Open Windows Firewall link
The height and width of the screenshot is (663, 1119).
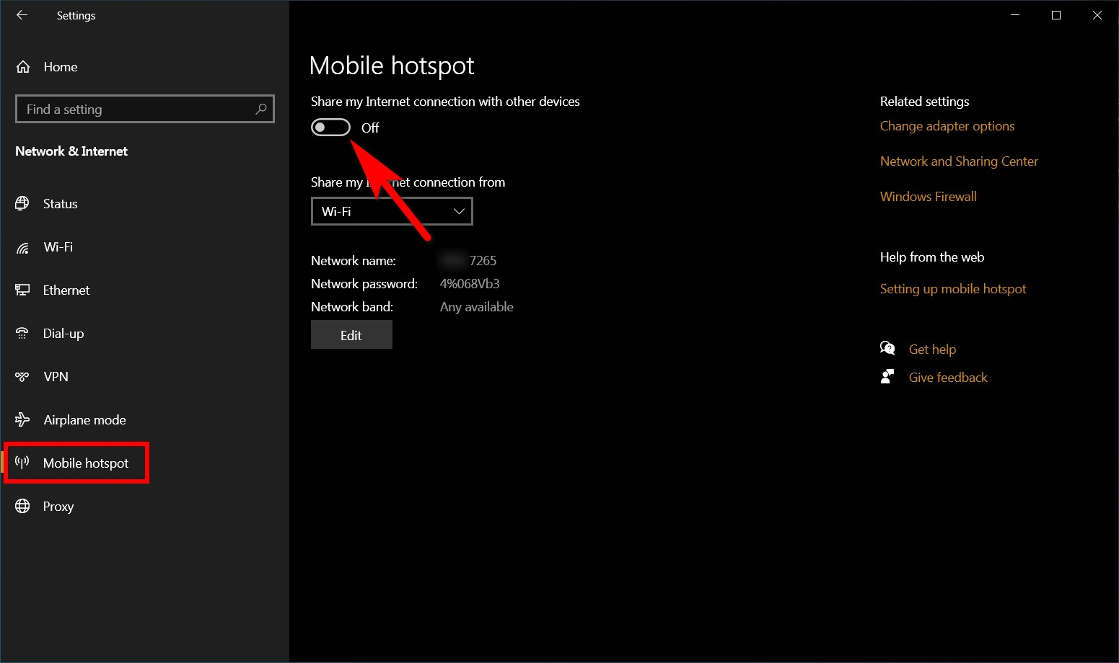click(x=929, y=197)
